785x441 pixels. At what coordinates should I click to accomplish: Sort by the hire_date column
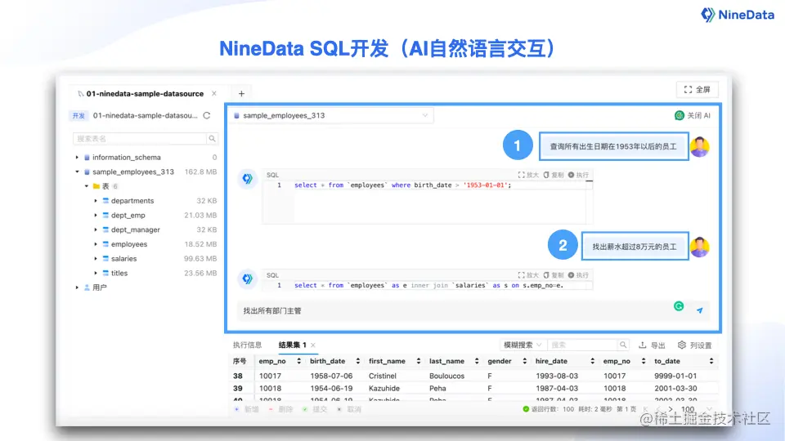click(x=592, y=361)
